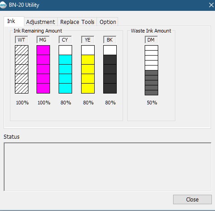The height and width of the screenshot is (211, 215).
Task: Click the WT ink label box
Action: [22, 40]
